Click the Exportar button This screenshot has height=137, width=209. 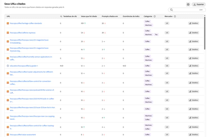(199, 4)
